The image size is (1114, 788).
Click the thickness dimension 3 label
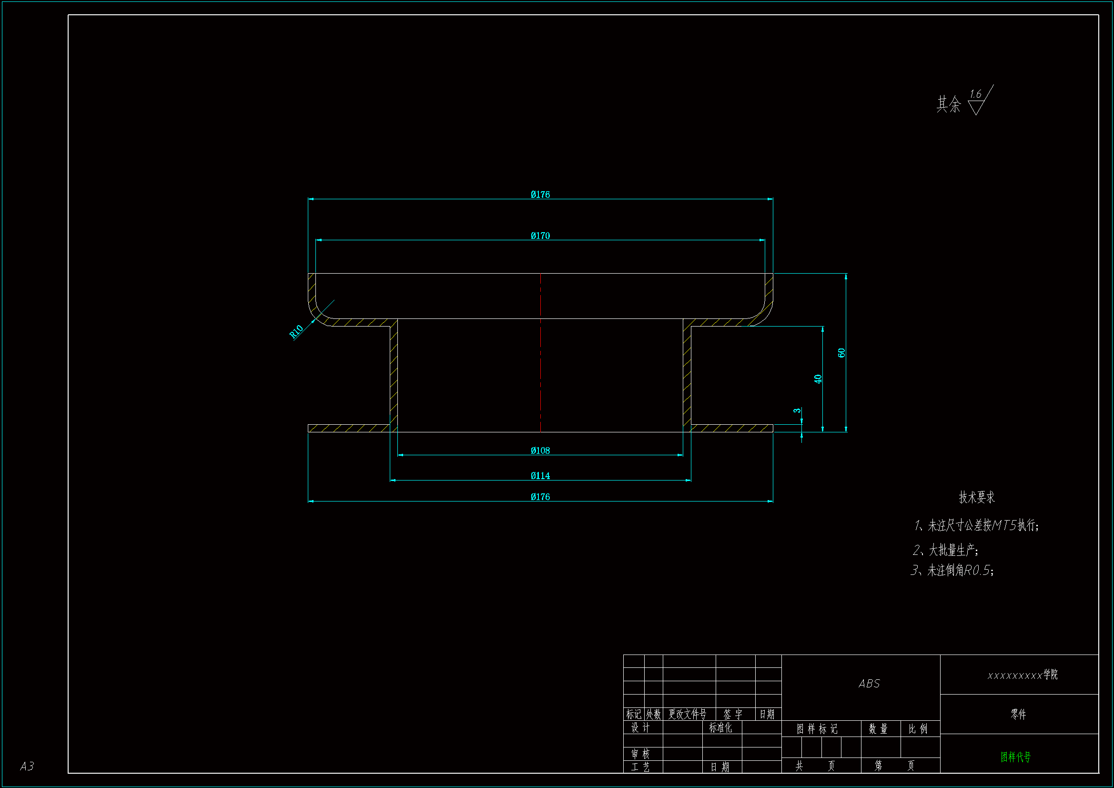(797, 411)
